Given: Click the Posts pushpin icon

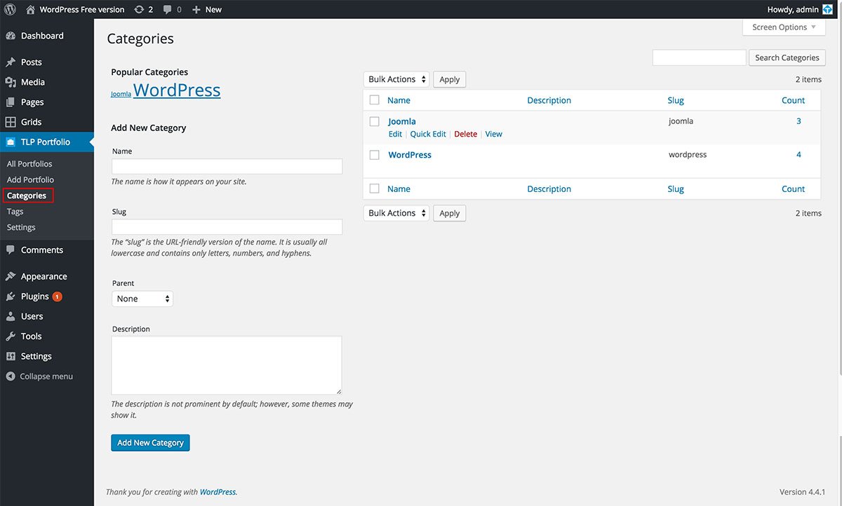Looking at the screenshot, I should (11, 62).
